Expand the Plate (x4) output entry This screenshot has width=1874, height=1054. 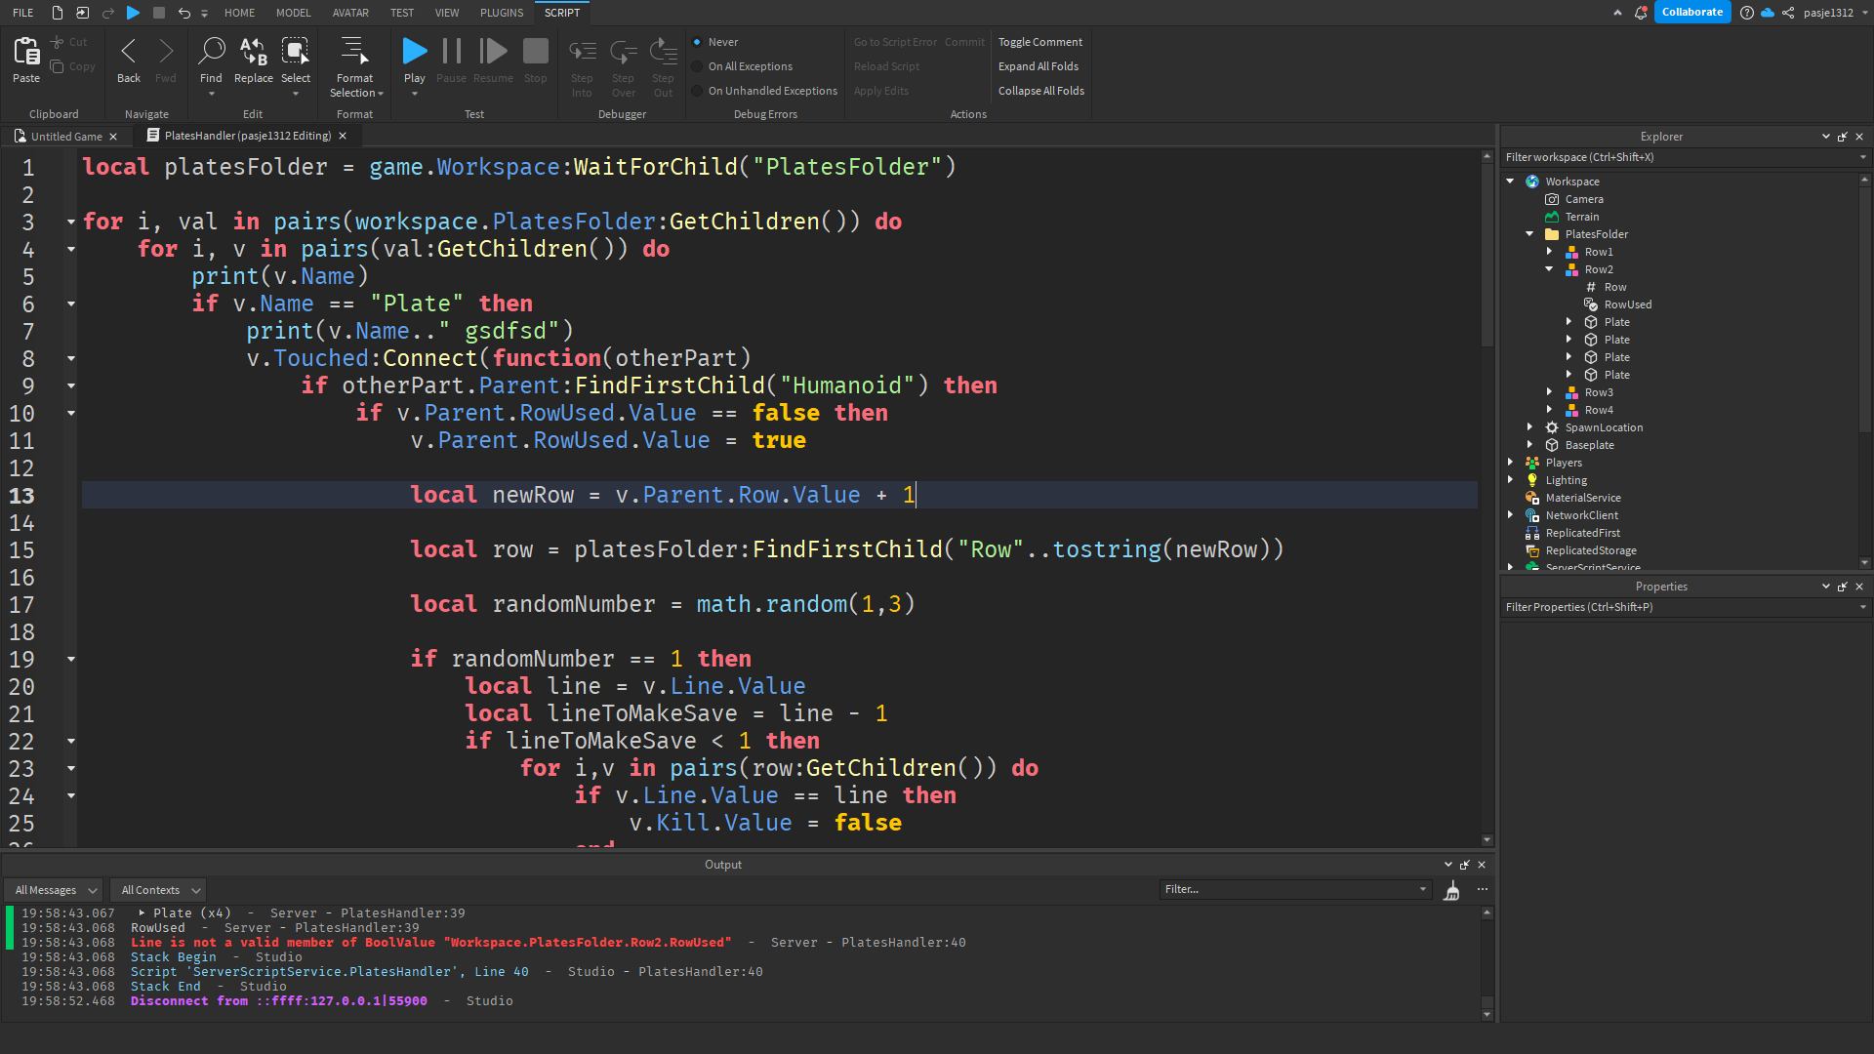[x=142, y=913]
